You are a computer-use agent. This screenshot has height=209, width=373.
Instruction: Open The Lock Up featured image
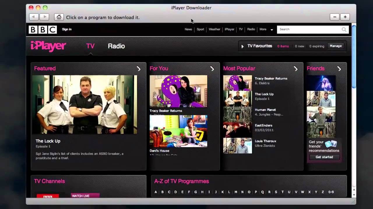[85, 105]
